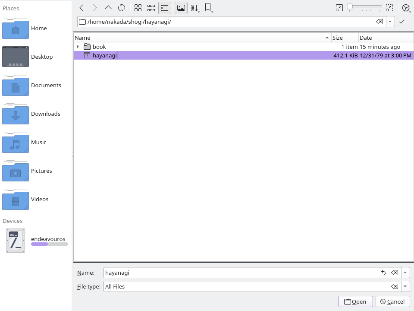Confirm location with the checkmark

(402, 22)
